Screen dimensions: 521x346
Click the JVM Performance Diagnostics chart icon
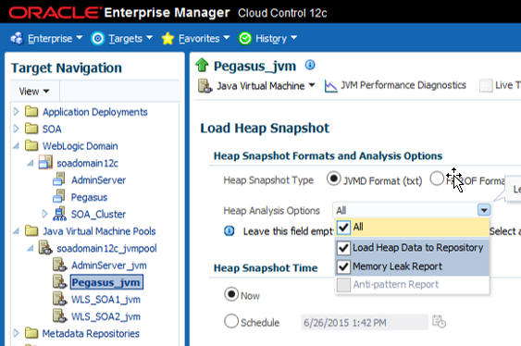tap(330, 86)
